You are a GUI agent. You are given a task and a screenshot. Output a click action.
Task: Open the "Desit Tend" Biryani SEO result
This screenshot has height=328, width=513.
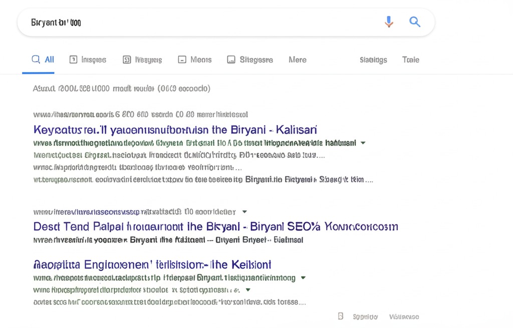click(x=215, y=226)
